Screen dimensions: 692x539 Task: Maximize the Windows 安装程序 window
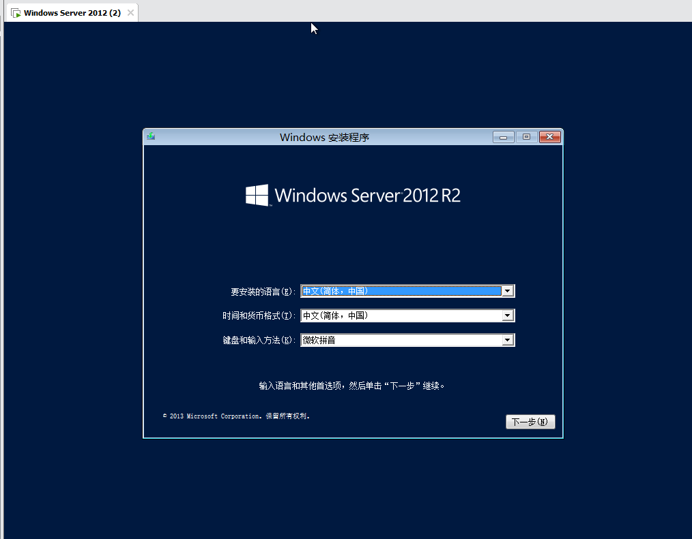526,137
